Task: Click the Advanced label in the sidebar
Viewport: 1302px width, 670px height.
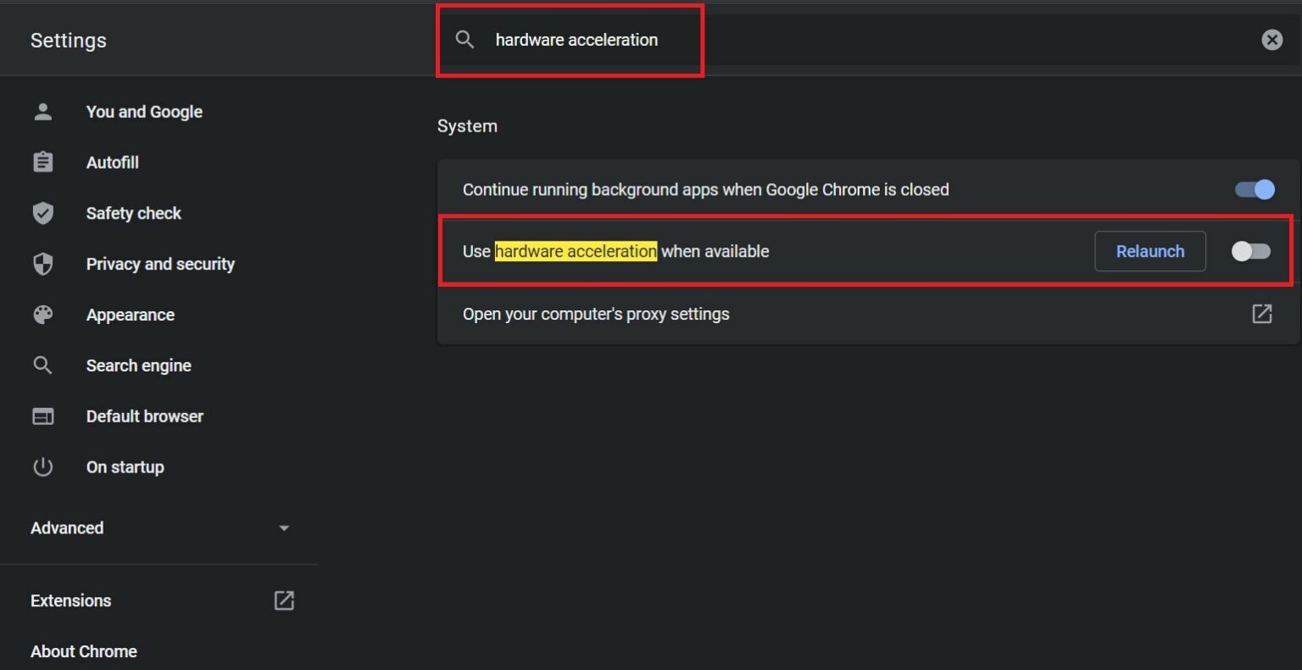Action: [67, 528]
